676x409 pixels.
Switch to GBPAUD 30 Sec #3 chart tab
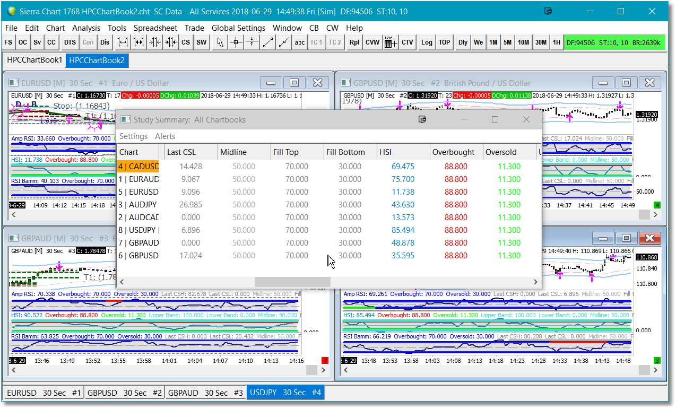point(206,393)
